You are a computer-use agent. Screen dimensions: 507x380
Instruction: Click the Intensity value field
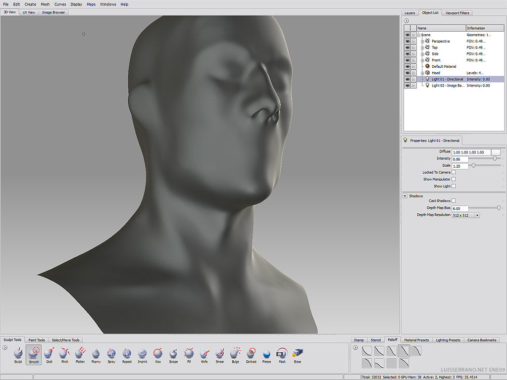460,159
